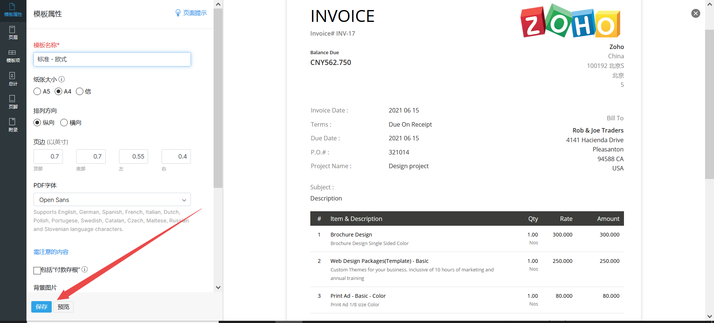Click the info icon beside 纸张大小
Image resolution: width=714 pixels, height=323 pixels.
click(x=62, y=79)
